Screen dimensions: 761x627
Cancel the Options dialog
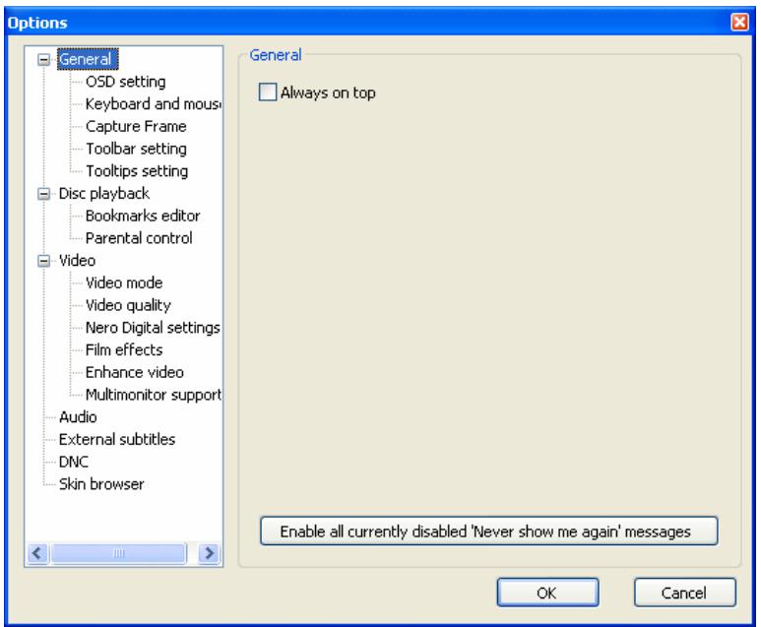(684, 593)
